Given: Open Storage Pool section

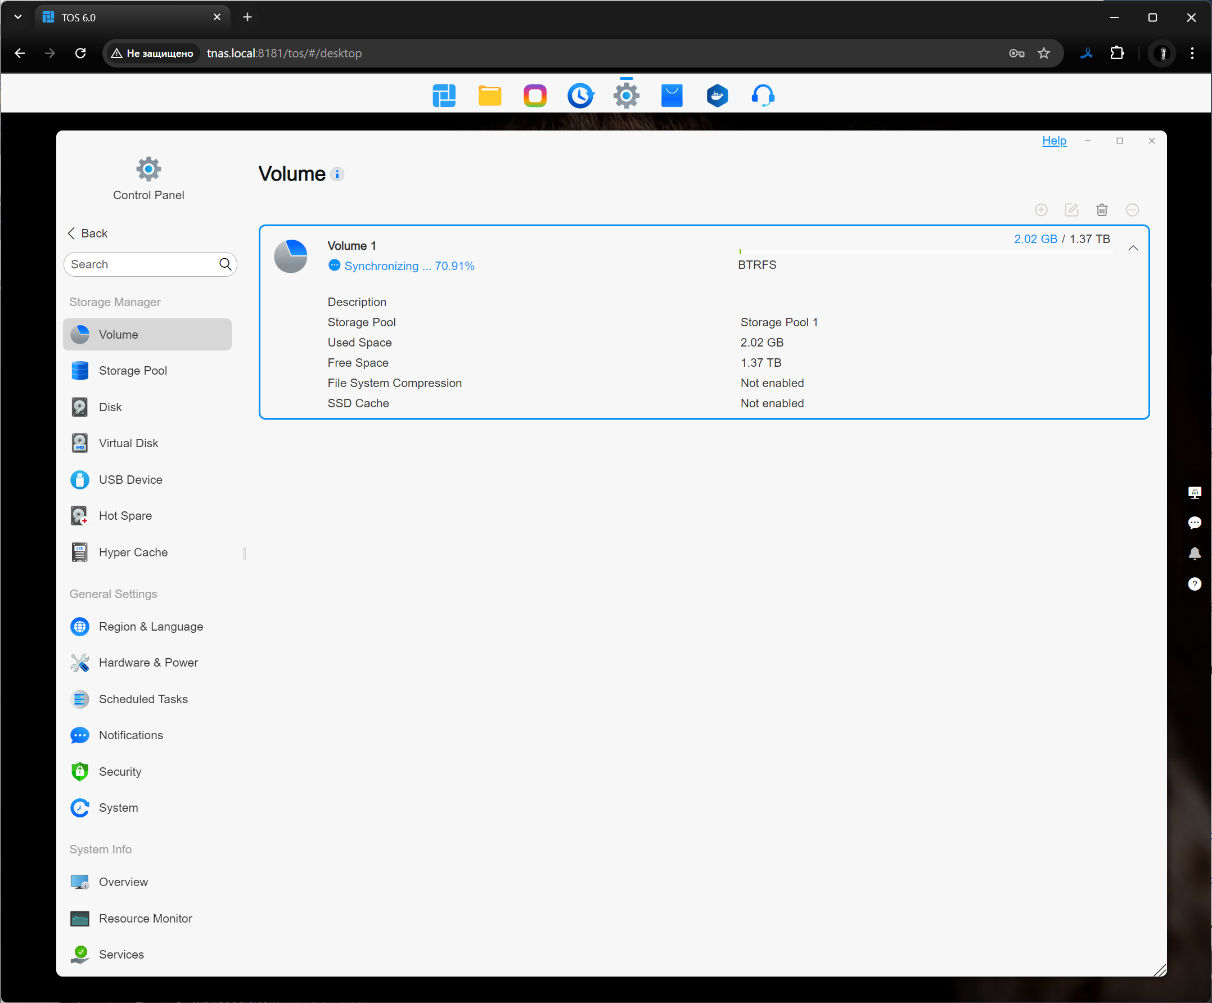Looking at the screenshot, I should [x=147, y=371].
